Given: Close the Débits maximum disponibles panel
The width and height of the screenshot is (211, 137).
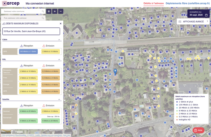Looking at the screenshot, I should point(61,24).
